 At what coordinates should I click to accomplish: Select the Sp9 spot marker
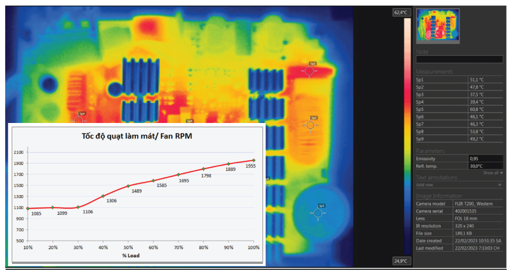pos(79,120)
